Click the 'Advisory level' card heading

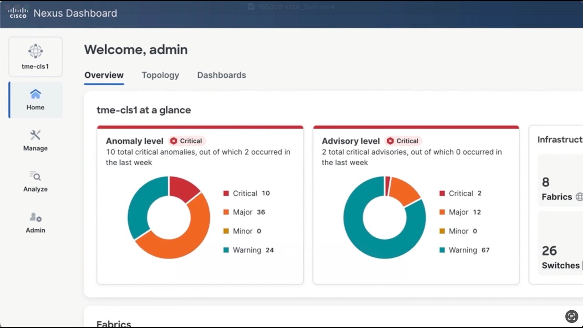[351, 141]
